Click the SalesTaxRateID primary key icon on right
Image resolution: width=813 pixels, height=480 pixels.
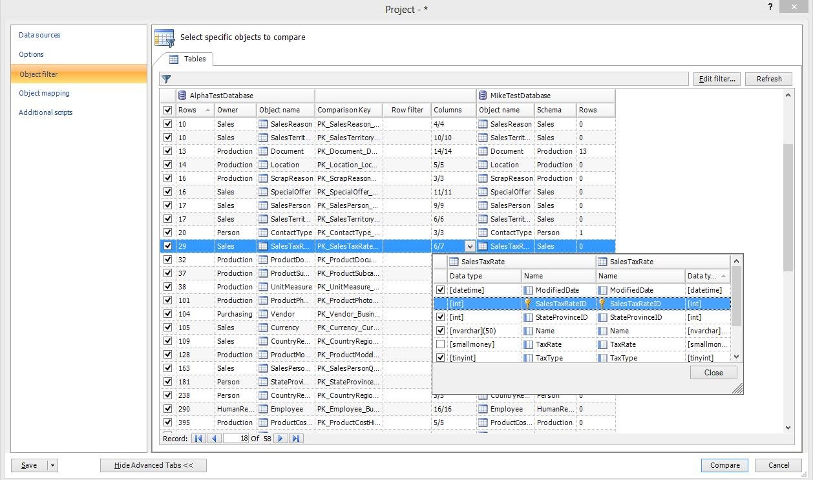click(x=602, y=304)
